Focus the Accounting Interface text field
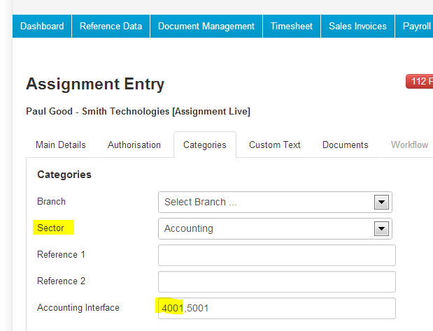433x331 pixels. tap(277, 308)
